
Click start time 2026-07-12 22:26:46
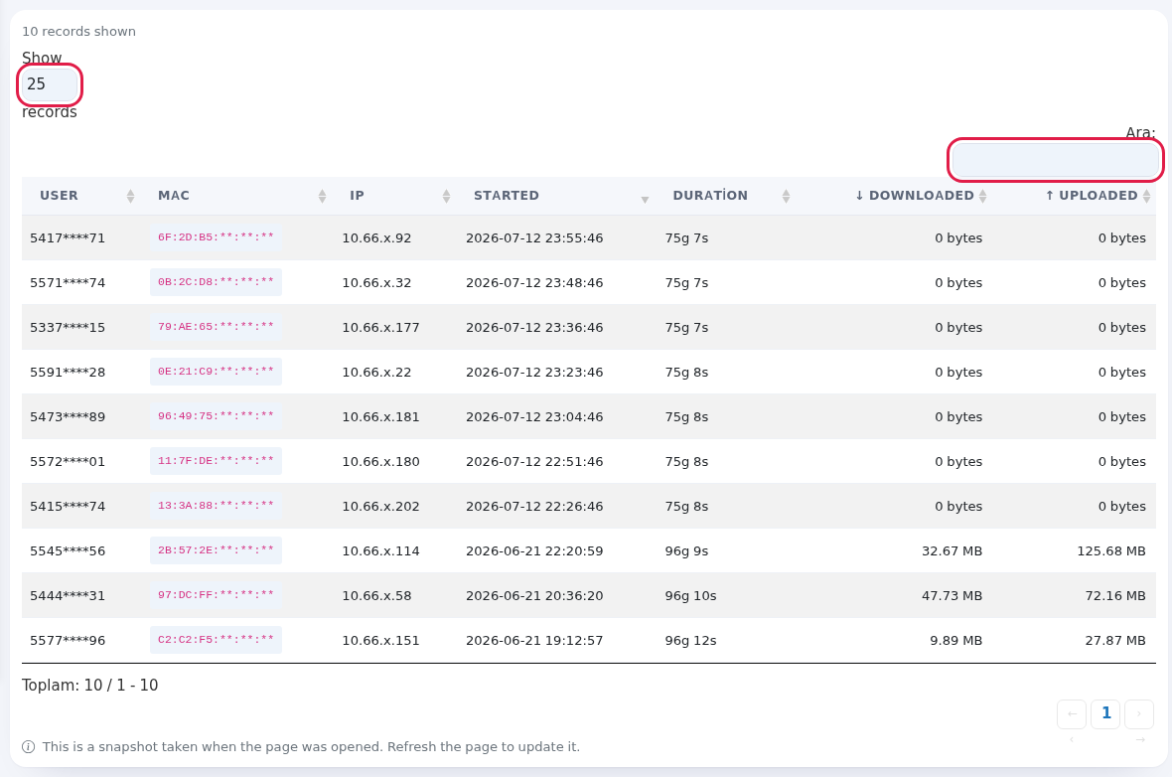[x=534, y=507]
